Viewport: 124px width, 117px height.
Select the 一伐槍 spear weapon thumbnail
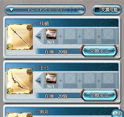pos(20,37)
